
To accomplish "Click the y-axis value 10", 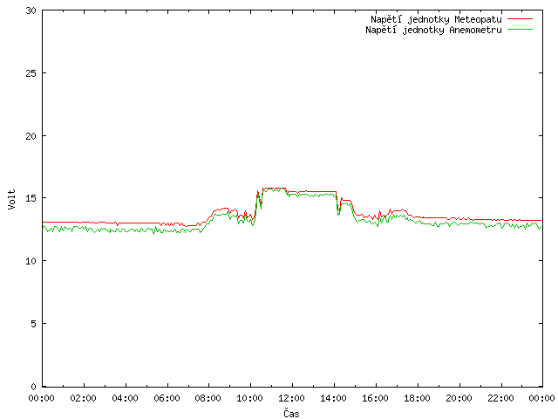I will [x=31, y=261].
